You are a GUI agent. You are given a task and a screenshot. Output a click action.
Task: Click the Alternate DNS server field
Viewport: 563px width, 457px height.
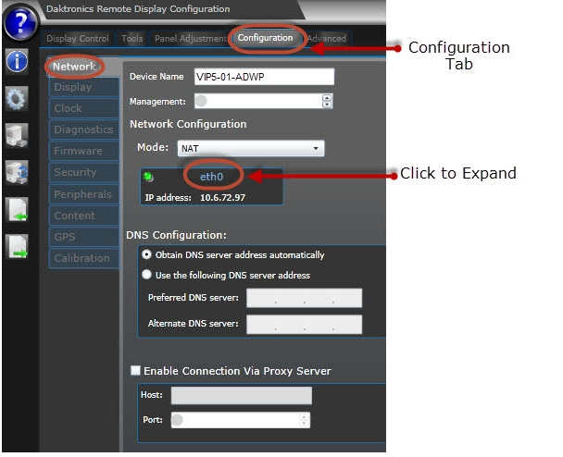[304, 325]
